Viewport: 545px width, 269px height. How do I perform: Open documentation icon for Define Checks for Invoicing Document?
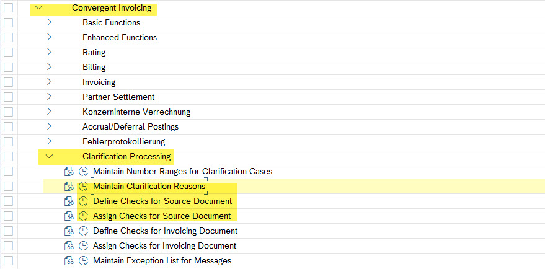(x=69, y=231)
